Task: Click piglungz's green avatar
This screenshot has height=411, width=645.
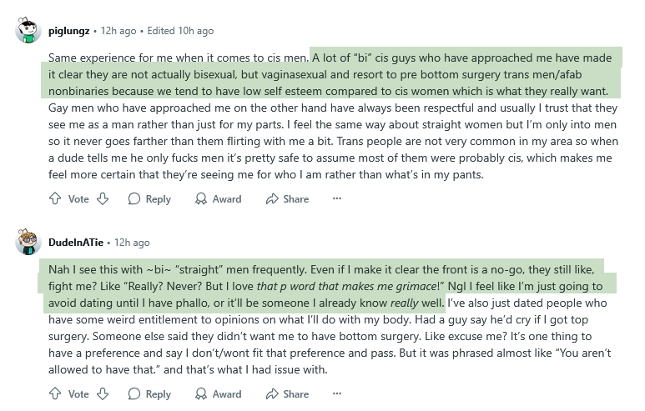Action: (29, 31)
